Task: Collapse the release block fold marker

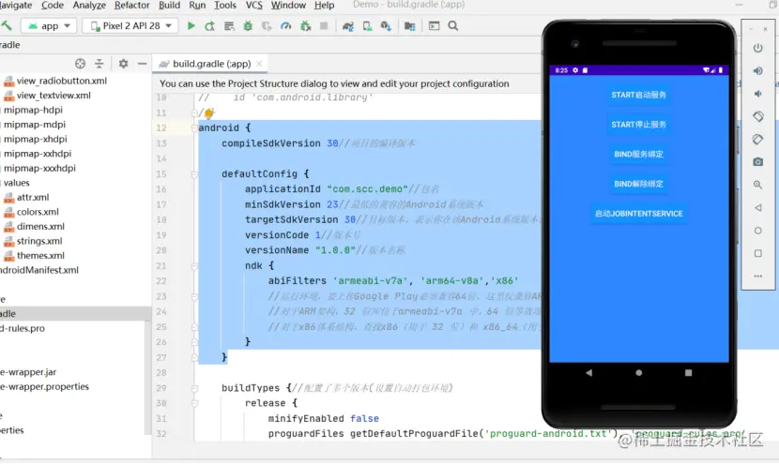Action: pos(194,403)
